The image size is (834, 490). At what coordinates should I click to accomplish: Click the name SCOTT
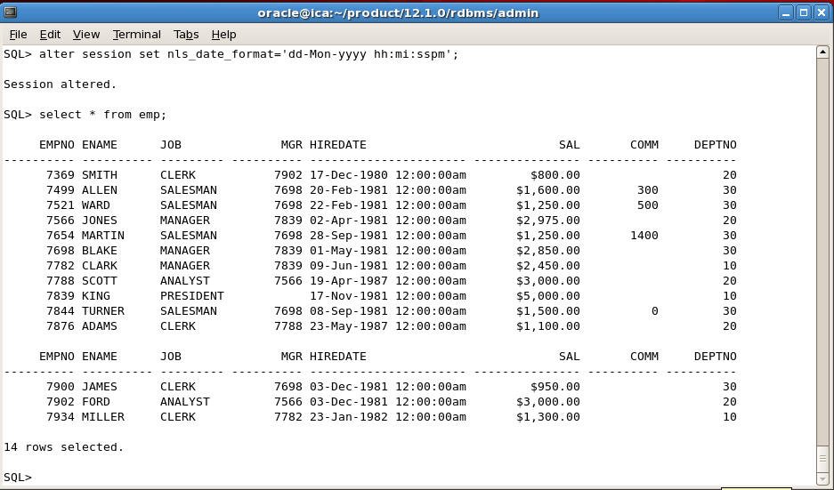click(100, 281)
